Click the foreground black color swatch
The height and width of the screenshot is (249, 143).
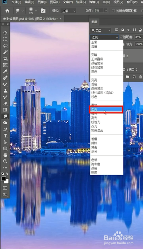pos(4,179)
